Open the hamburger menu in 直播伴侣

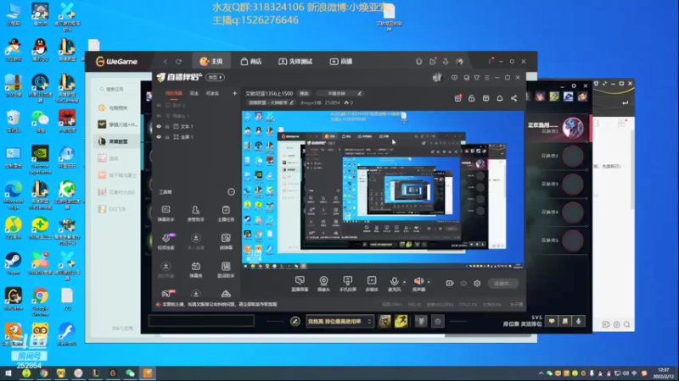click(486, 78)
